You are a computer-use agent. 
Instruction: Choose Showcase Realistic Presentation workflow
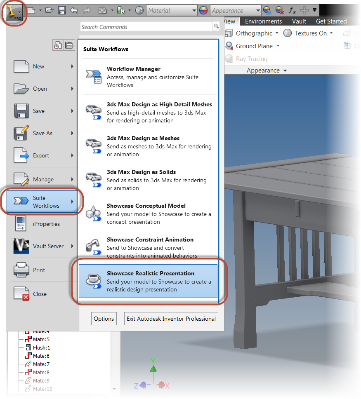coord(148,281)
